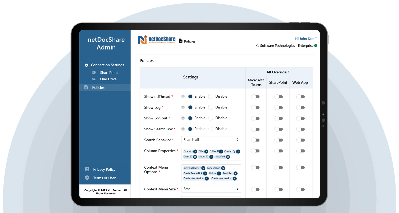
Task: Toggle Web App override for Show ndThread
Action: [300, 97]
